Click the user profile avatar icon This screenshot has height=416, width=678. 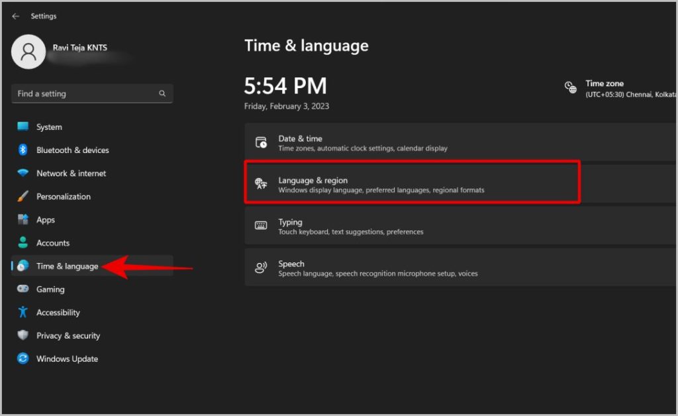tap(28, 52)
